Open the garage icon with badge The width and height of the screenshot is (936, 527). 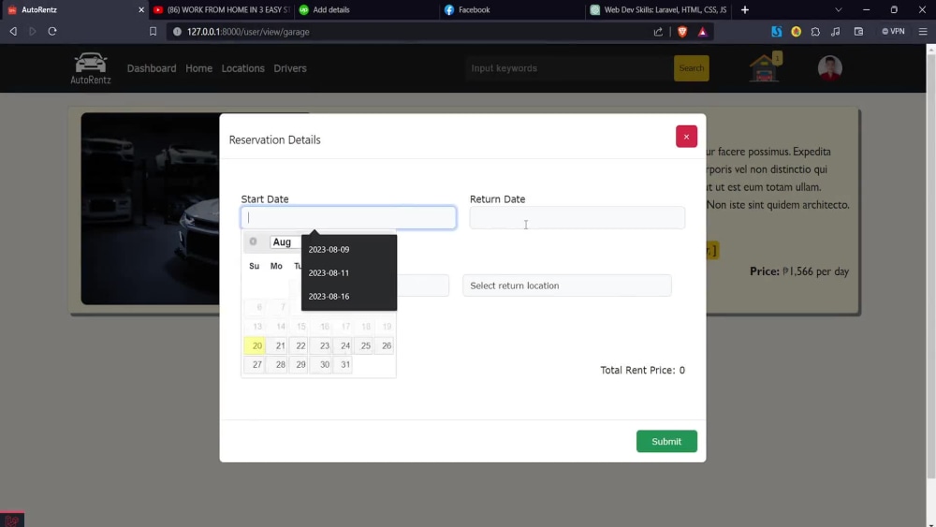point(765,66)
